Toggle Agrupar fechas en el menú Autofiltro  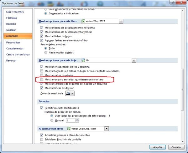pos(42,40)
